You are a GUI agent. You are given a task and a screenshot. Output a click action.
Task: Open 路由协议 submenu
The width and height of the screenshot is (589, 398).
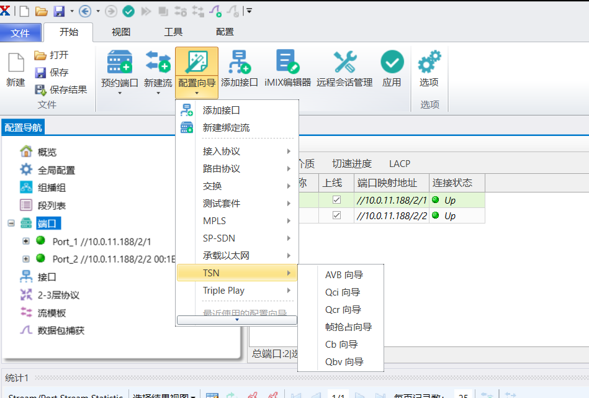[x=237, y=168]
